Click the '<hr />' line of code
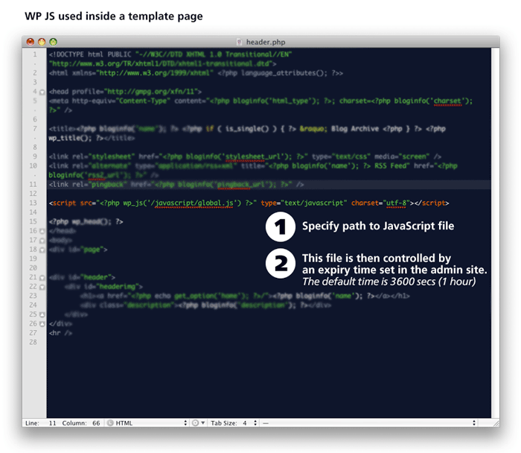 click(x=60, y=333)
